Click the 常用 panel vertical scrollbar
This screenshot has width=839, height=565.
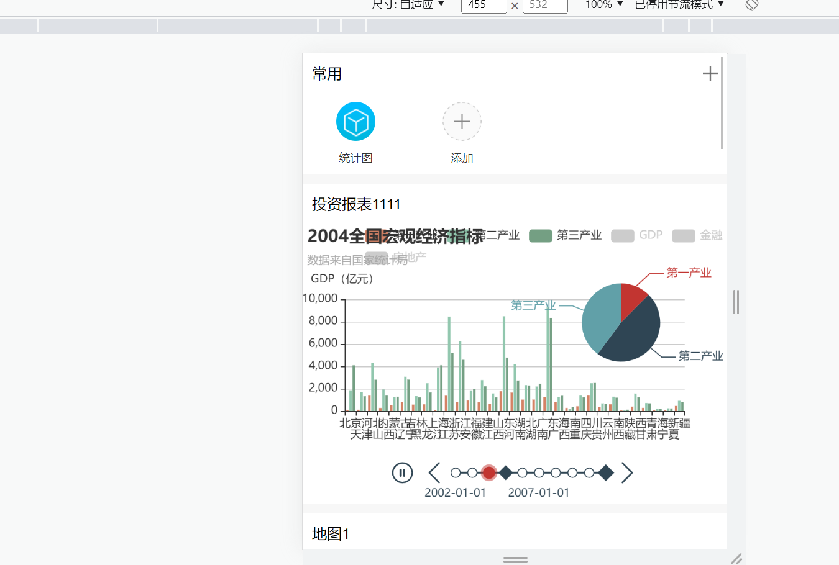(722, 103)
